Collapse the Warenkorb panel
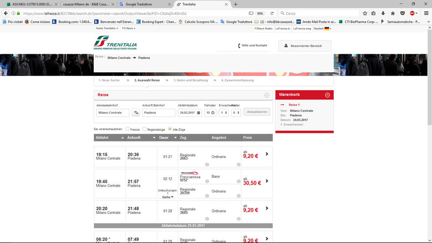 click(x=327, y=95)
